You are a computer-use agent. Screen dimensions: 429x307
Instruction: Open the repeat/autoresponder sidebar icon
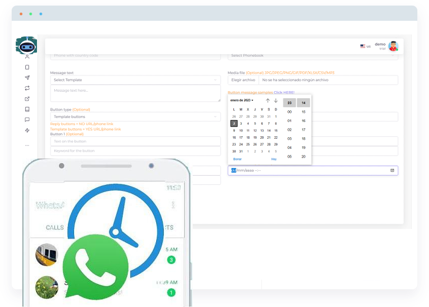(27, 88)
